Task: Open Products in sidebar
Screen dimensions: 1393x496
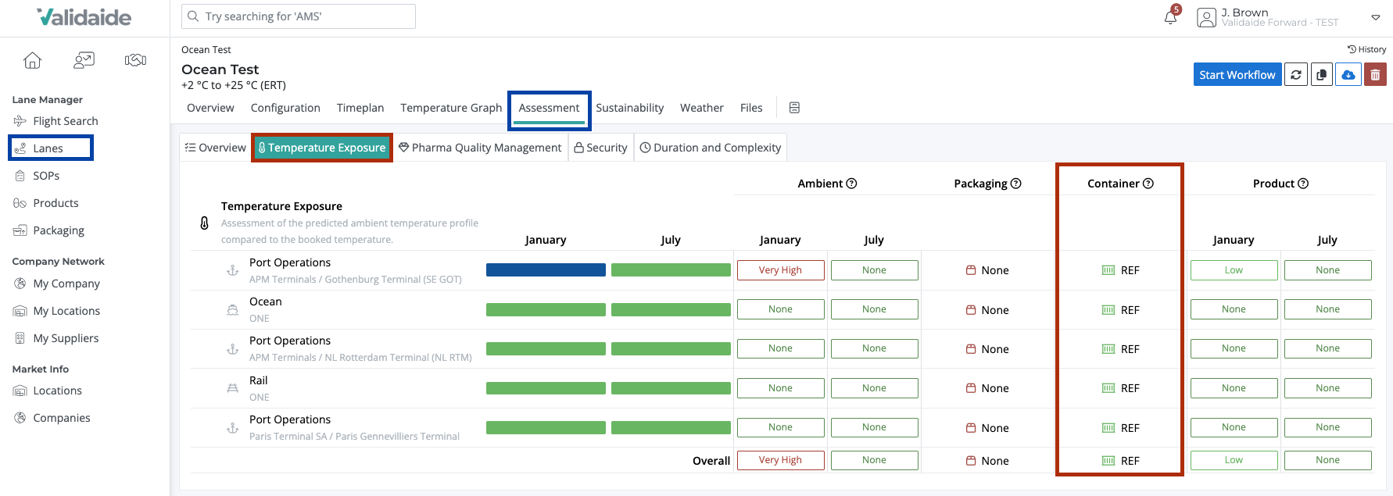Action: point(56,203)
